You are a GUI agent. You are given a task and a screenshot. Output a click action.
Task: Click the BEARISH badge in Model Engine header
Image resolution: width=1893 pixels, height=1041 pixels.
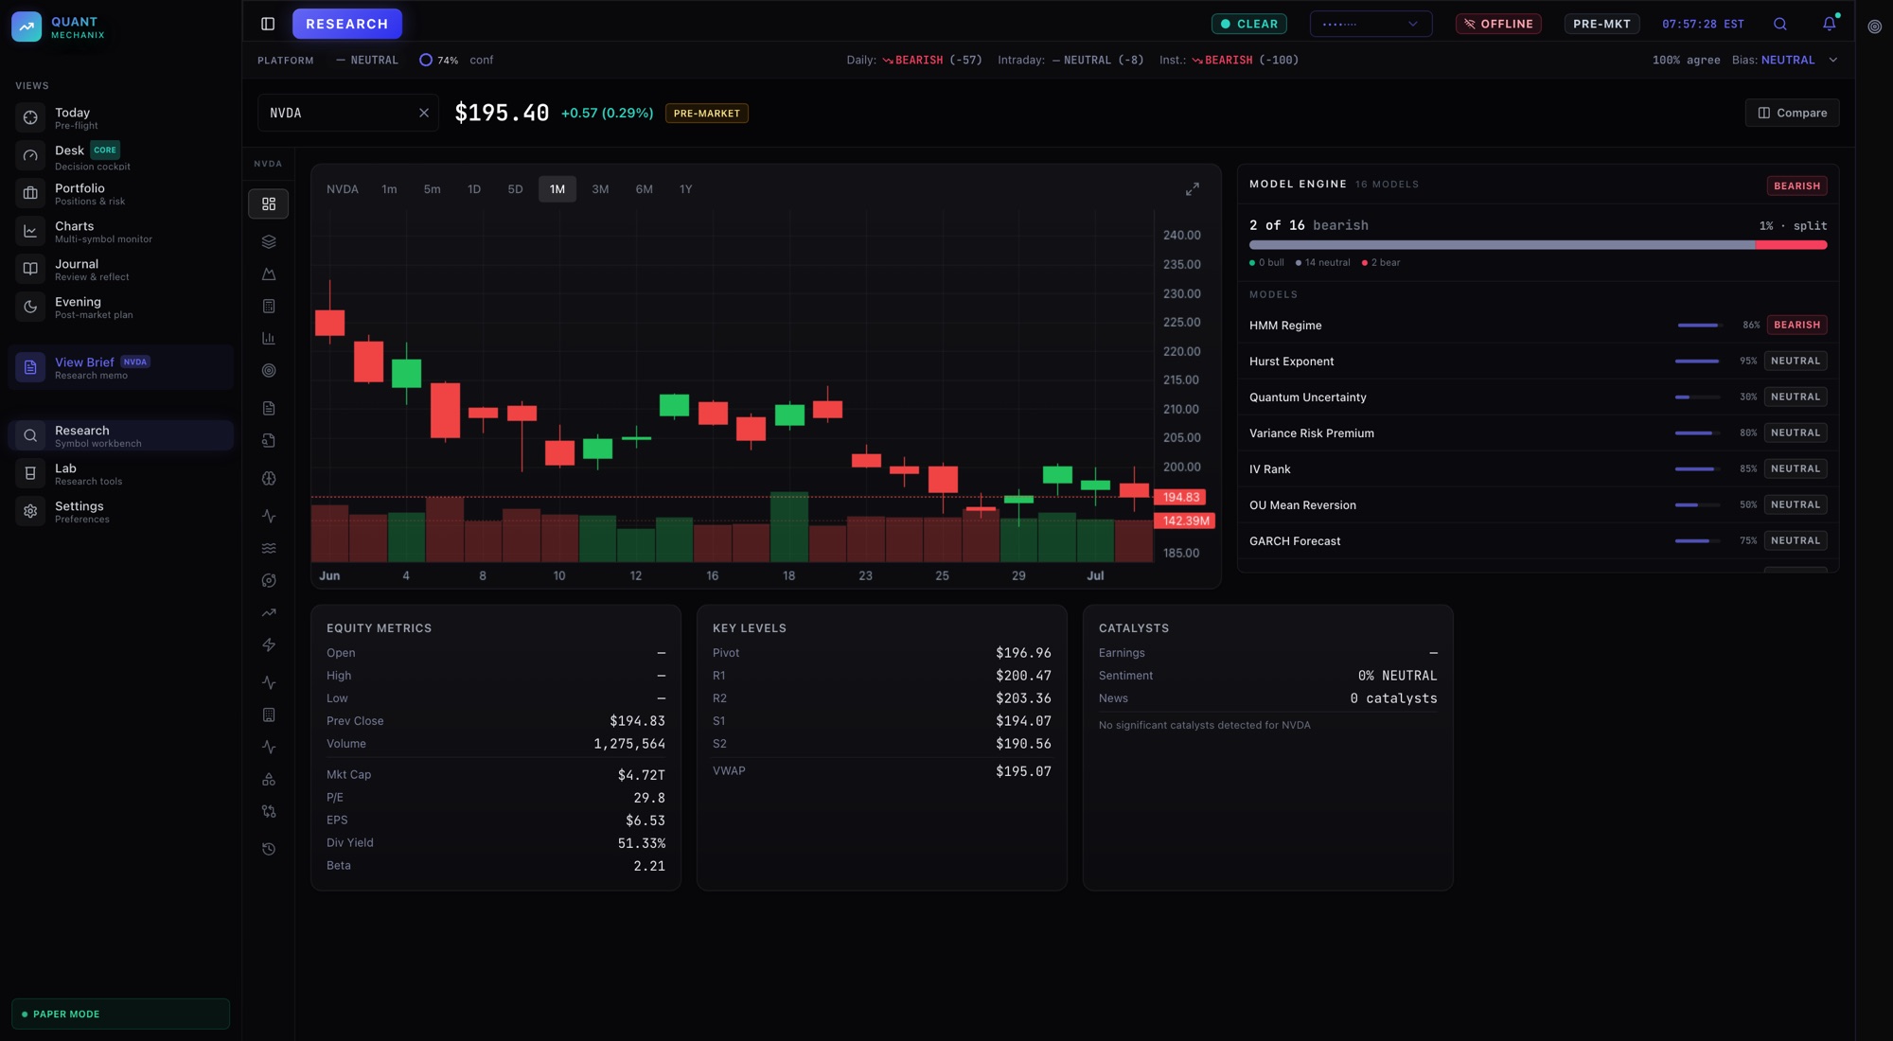(x=1796, y=185)
